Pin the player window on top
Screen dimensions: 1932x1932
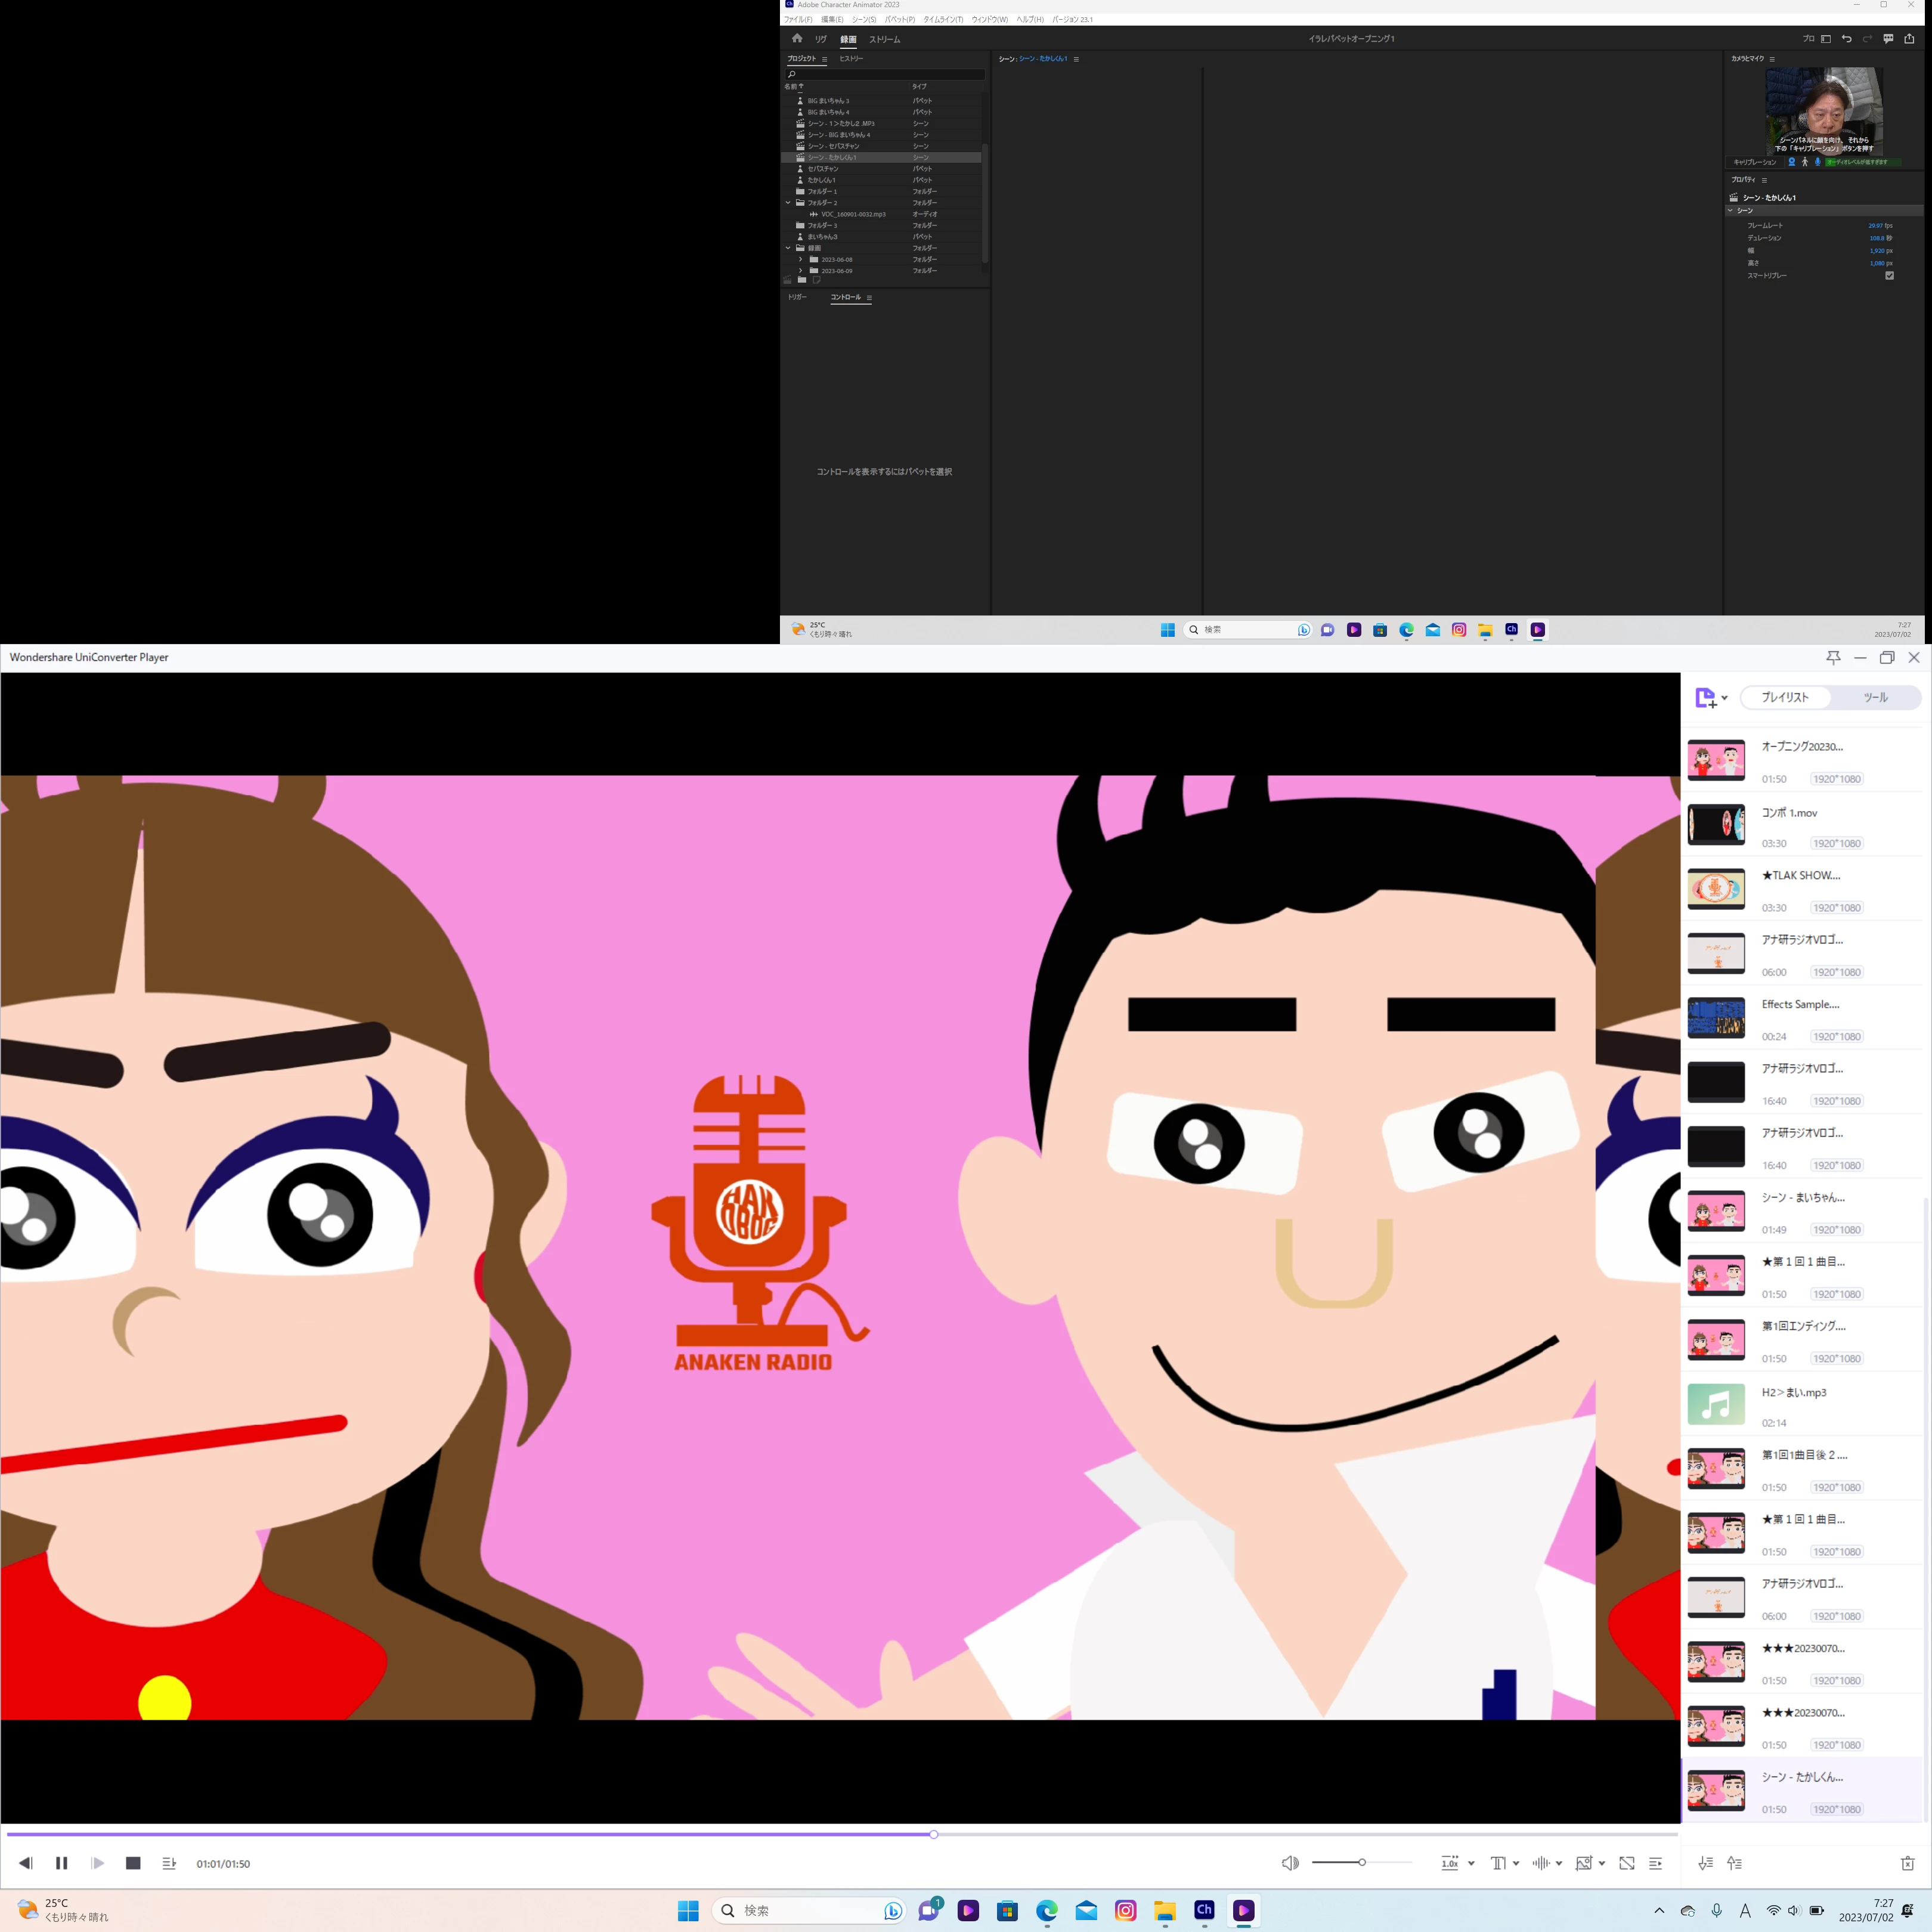(1833, 657)
